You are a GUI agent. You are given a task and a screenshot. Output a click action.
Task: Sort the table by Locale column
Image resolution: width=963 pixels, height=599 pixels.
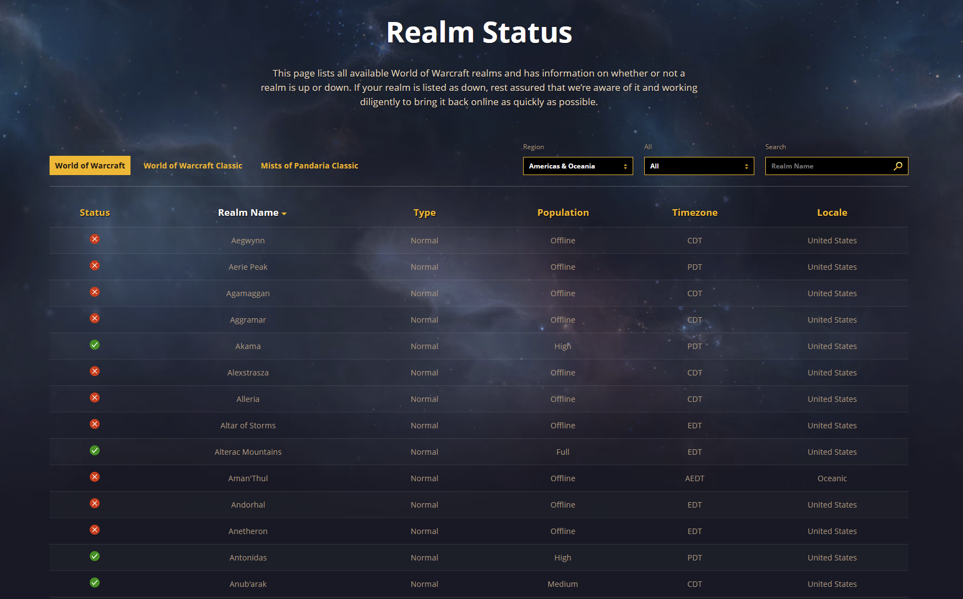tap(832, 213)
